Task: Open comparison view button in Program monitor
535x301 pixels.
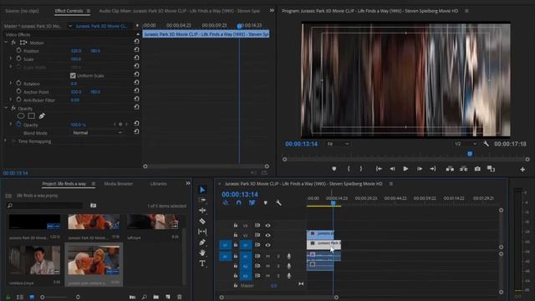Action: click(491, 169)
